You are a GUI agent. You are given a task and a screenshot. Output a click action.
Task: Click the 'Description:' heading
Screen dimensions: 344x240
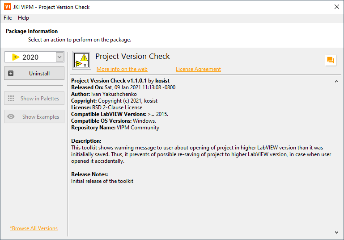[x=86, y=141]
